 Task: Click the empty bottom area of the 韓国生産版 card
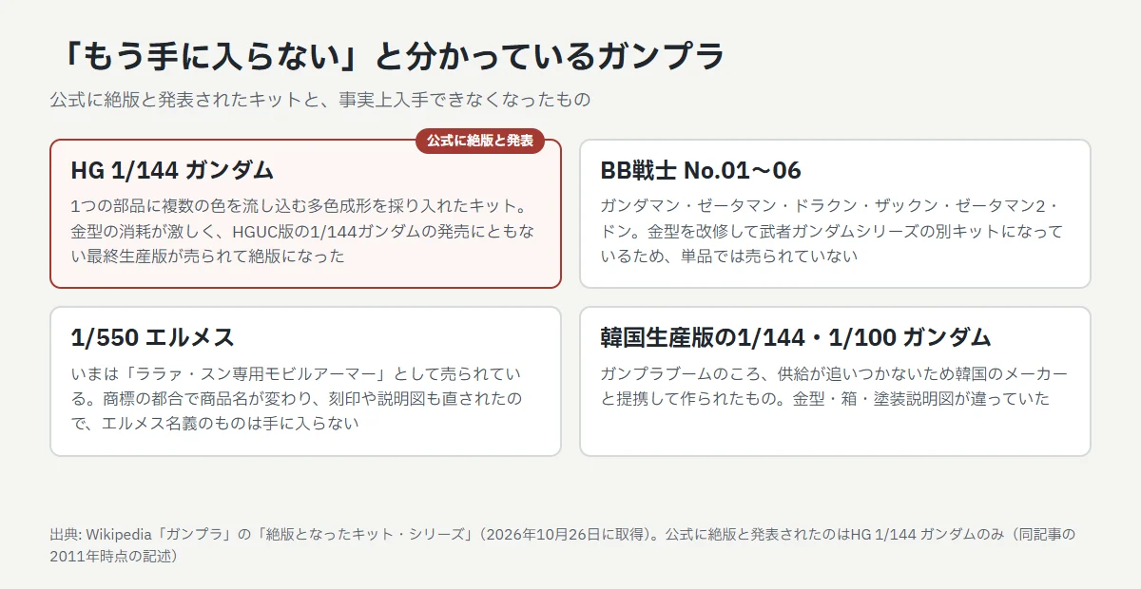(835, 433)
